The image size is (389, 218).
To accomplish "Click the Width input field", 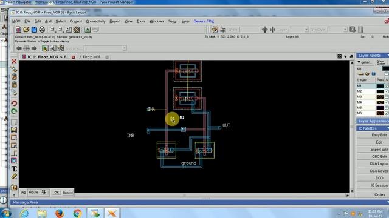I will coord(249,30).
